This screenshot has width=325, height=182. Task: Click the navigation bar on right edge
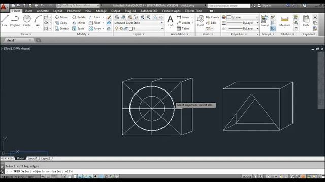coord(321,80)
